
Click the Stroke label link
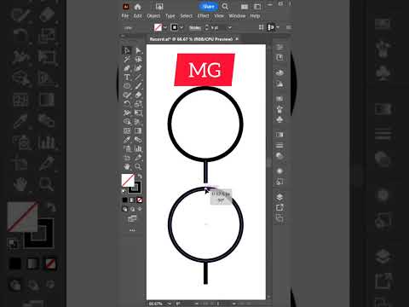tap(195, 27)
